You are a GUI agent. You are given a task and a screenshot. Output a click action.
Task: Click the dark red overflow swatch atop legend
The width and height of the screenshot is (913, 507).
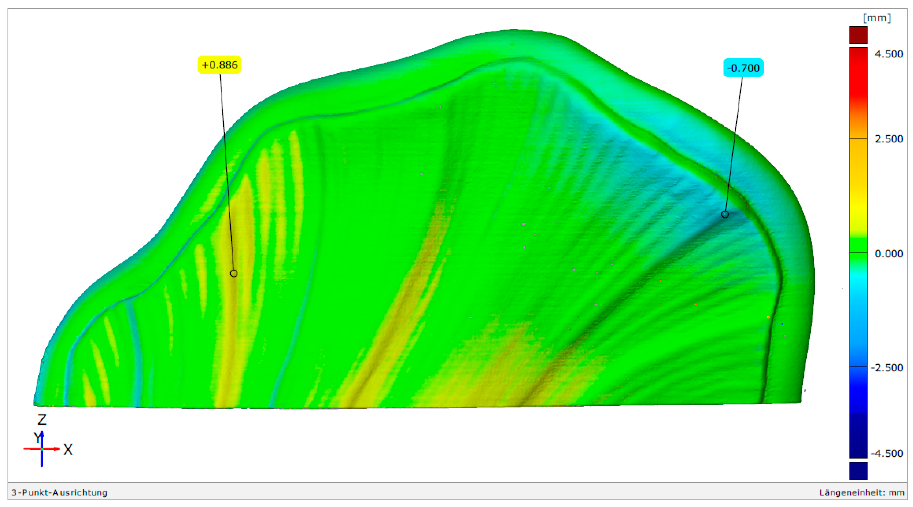pos(858,35)
